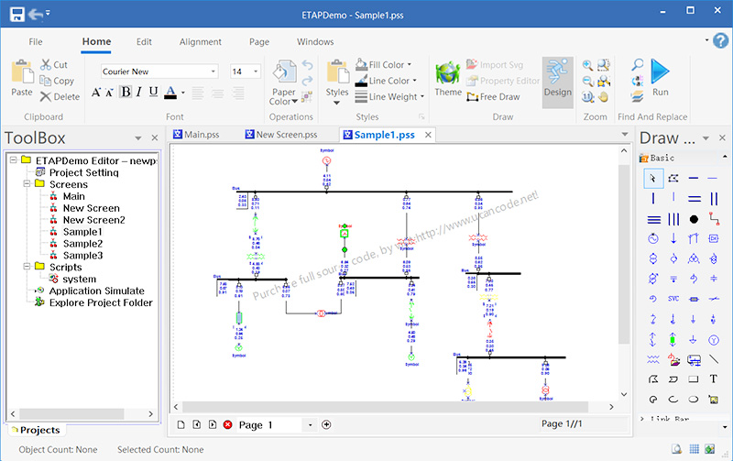Switch to the Edit ribbon tab
Screen dimensions: 733x461
pyautogui.click(x=144, y=41)
